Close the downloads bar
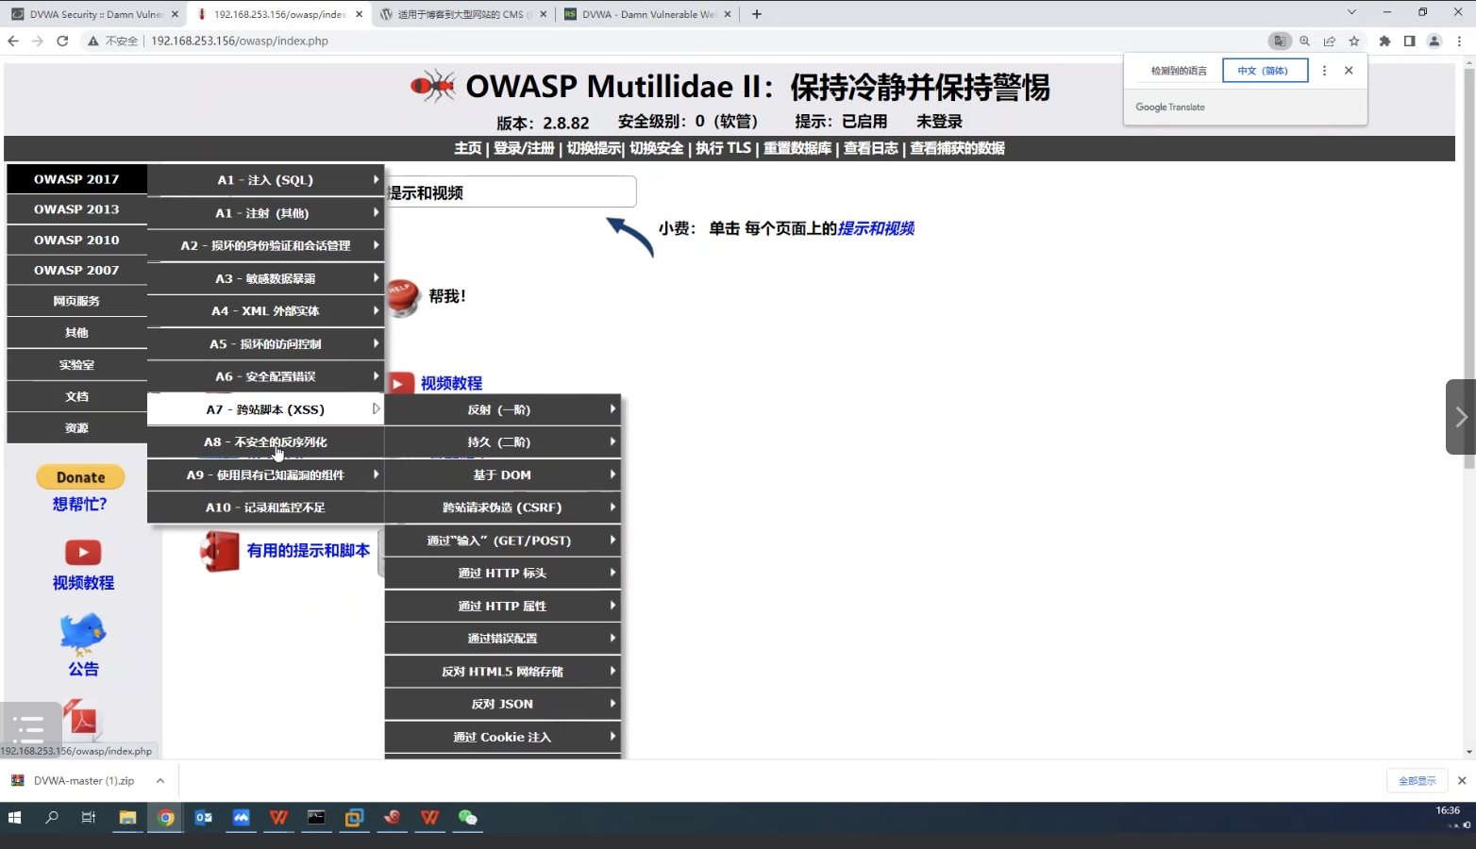This screenshot has width=1476, height=849. (x=1462, y=781)
